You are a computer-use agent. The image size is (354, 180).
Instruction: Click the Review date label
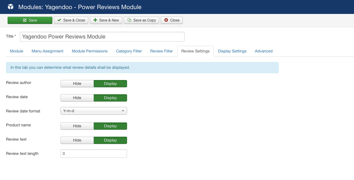point(17,97)
